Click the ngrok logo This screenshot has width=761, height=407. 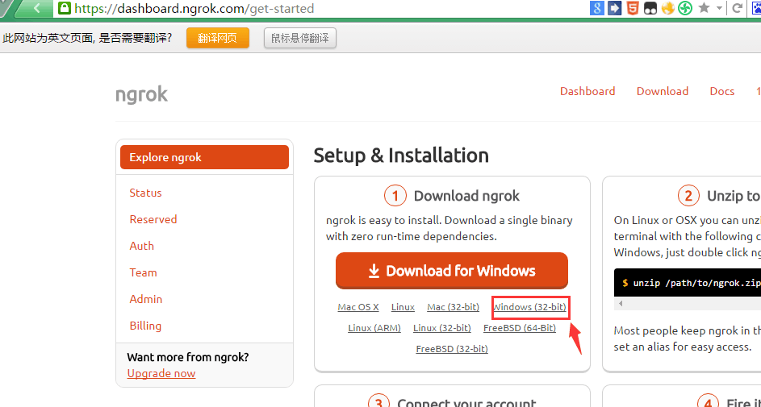[x=142, y=94]
